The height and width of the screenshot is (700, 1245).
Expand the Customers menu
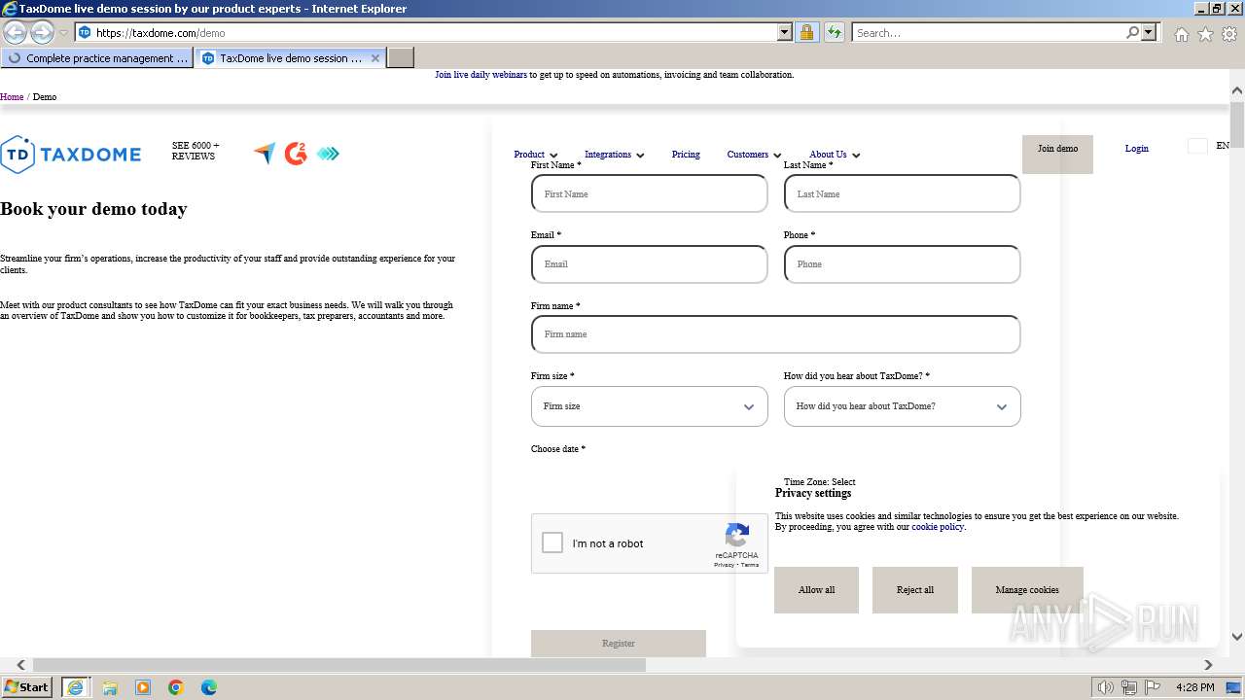(755, 155)
